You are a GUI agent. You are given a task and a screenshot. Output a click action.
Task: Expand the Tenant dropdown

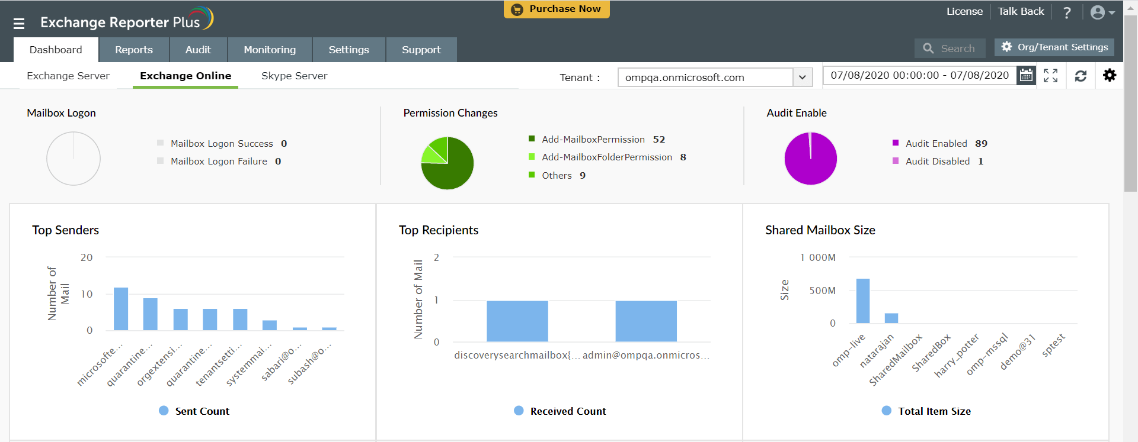(x=802, y=78)
